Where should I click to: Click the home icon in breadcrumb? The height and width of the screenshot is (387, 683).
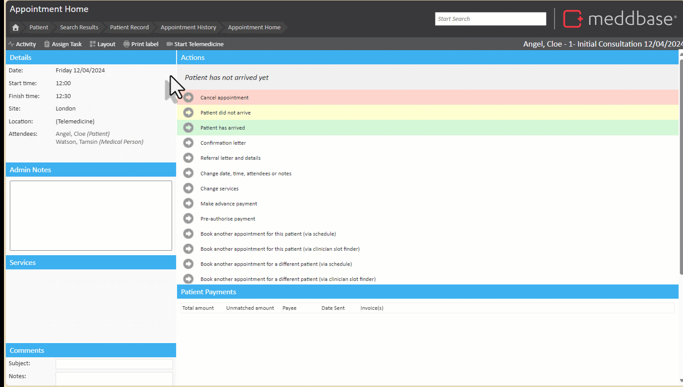(16, 28)
